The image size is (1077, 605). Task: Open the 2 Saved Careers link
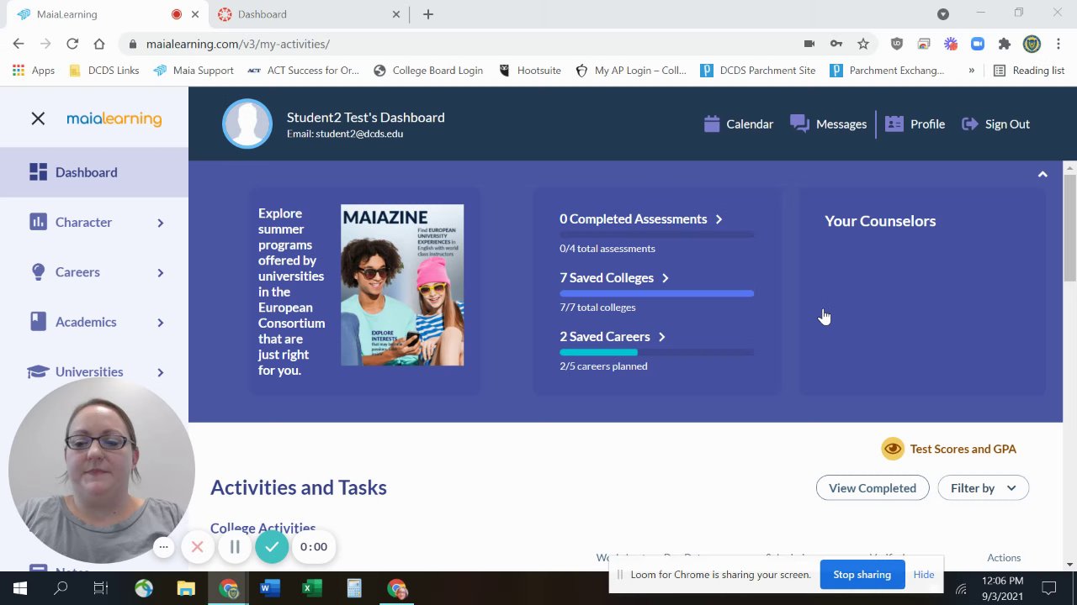point(613,337)
